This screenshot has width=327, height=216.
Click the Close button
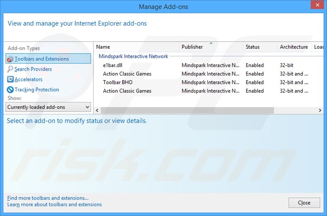click(x=304, y=203)
